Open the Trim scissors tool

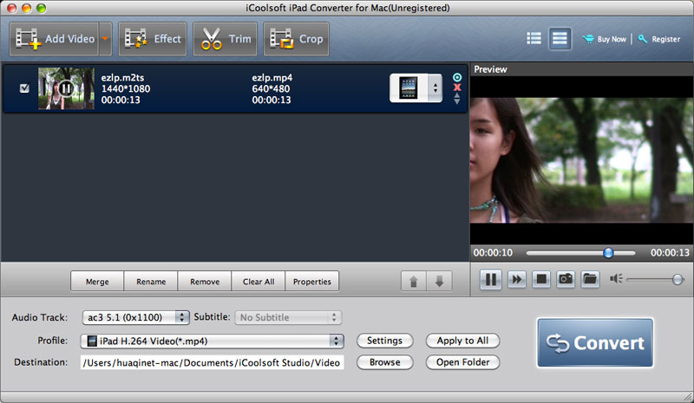226,38
